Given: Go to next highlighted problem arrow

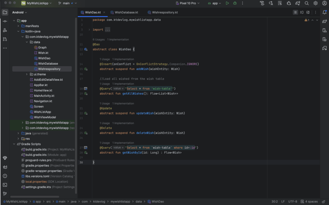Looking at the screenshot, I should (317, 20).
